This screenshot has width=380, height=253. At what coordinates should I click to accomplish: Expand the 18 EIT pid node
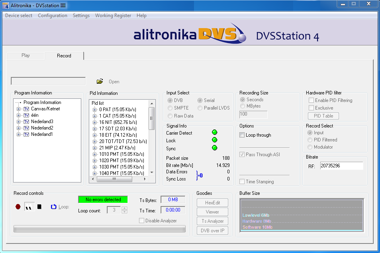[95, 135]
